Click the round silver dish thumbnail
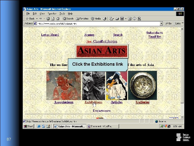 pyautogui.click(x=143, y=85)
